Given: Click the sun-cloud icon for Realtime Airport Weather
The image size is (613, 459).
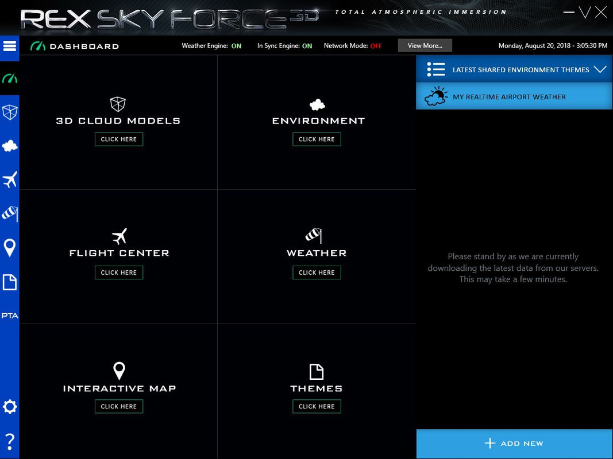Looking at the screenshot, I should [436, 96].
